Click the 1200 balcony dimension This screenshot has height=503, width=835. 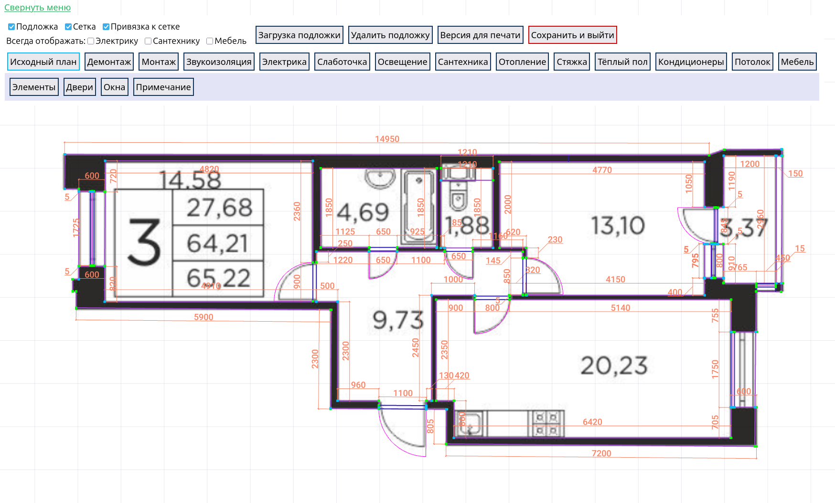pos(749,164)
